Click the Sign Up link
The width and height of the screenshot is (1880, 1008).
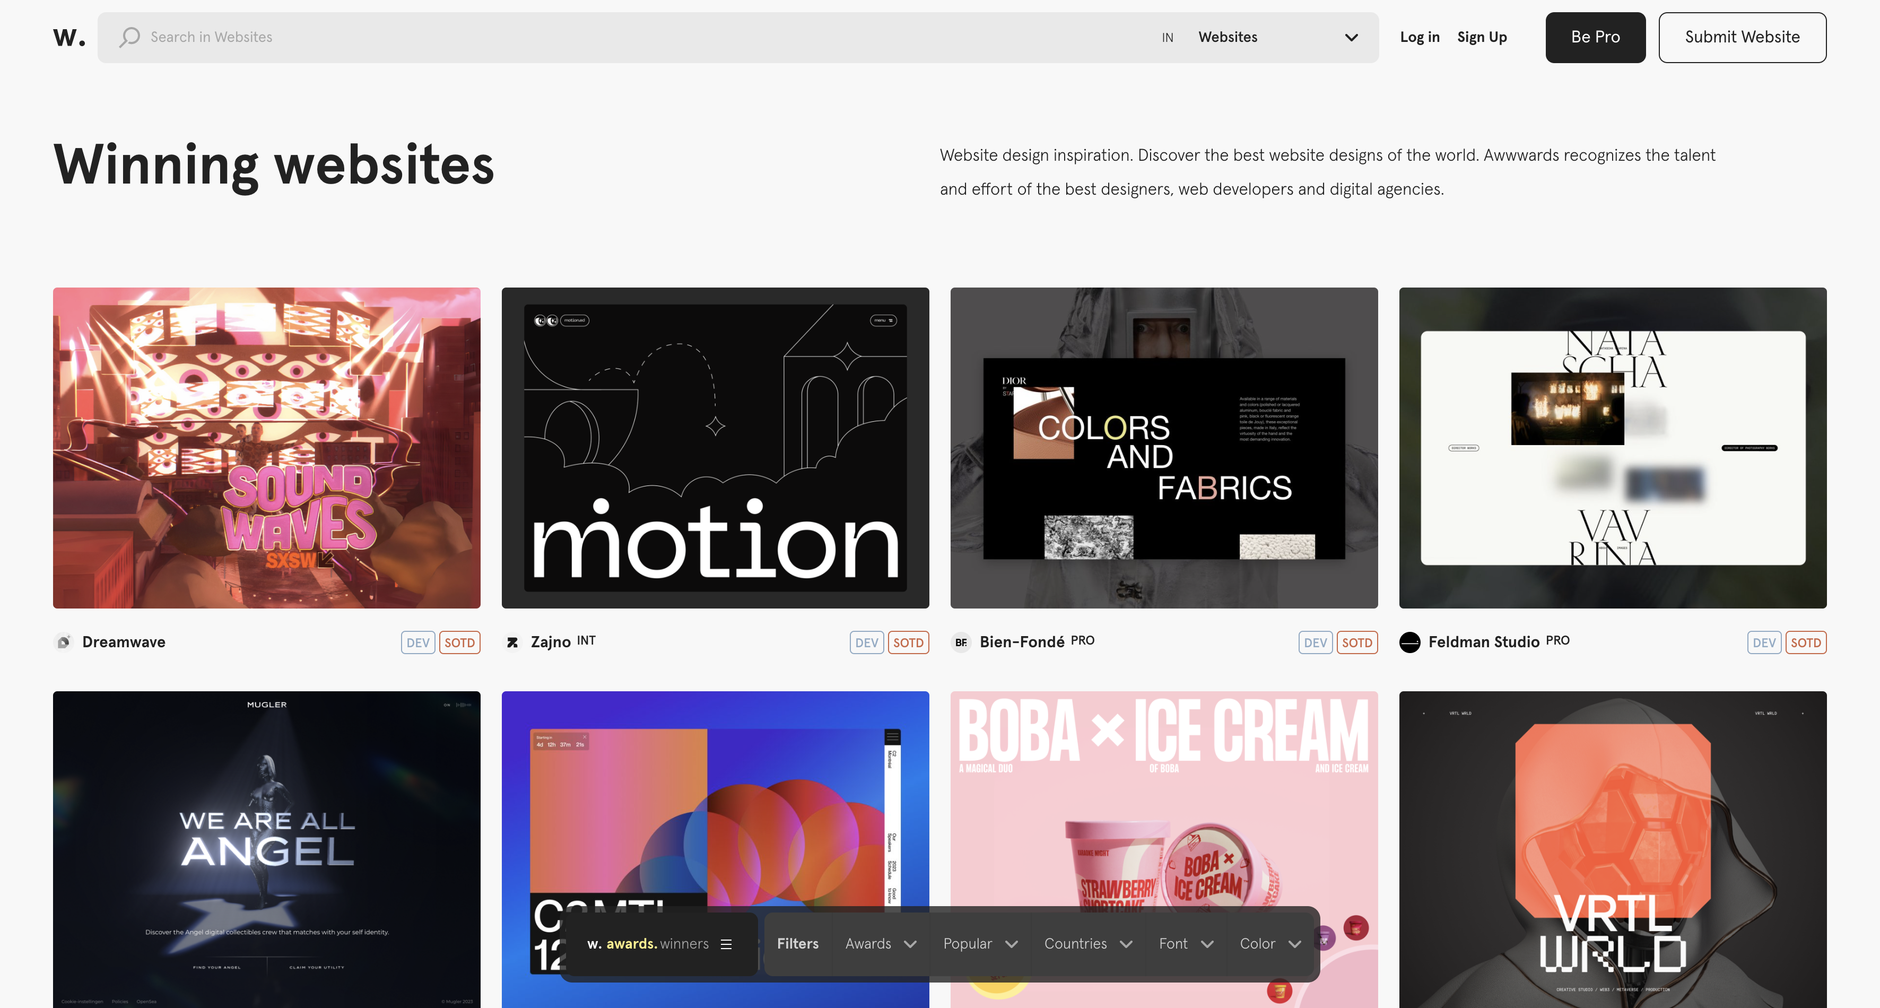tap(1482, 37)
